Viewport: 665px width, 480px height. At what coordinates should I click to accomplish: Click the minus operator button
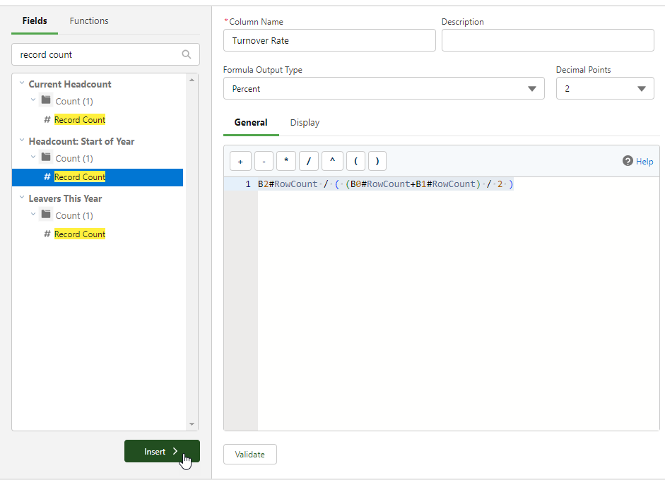264,162
